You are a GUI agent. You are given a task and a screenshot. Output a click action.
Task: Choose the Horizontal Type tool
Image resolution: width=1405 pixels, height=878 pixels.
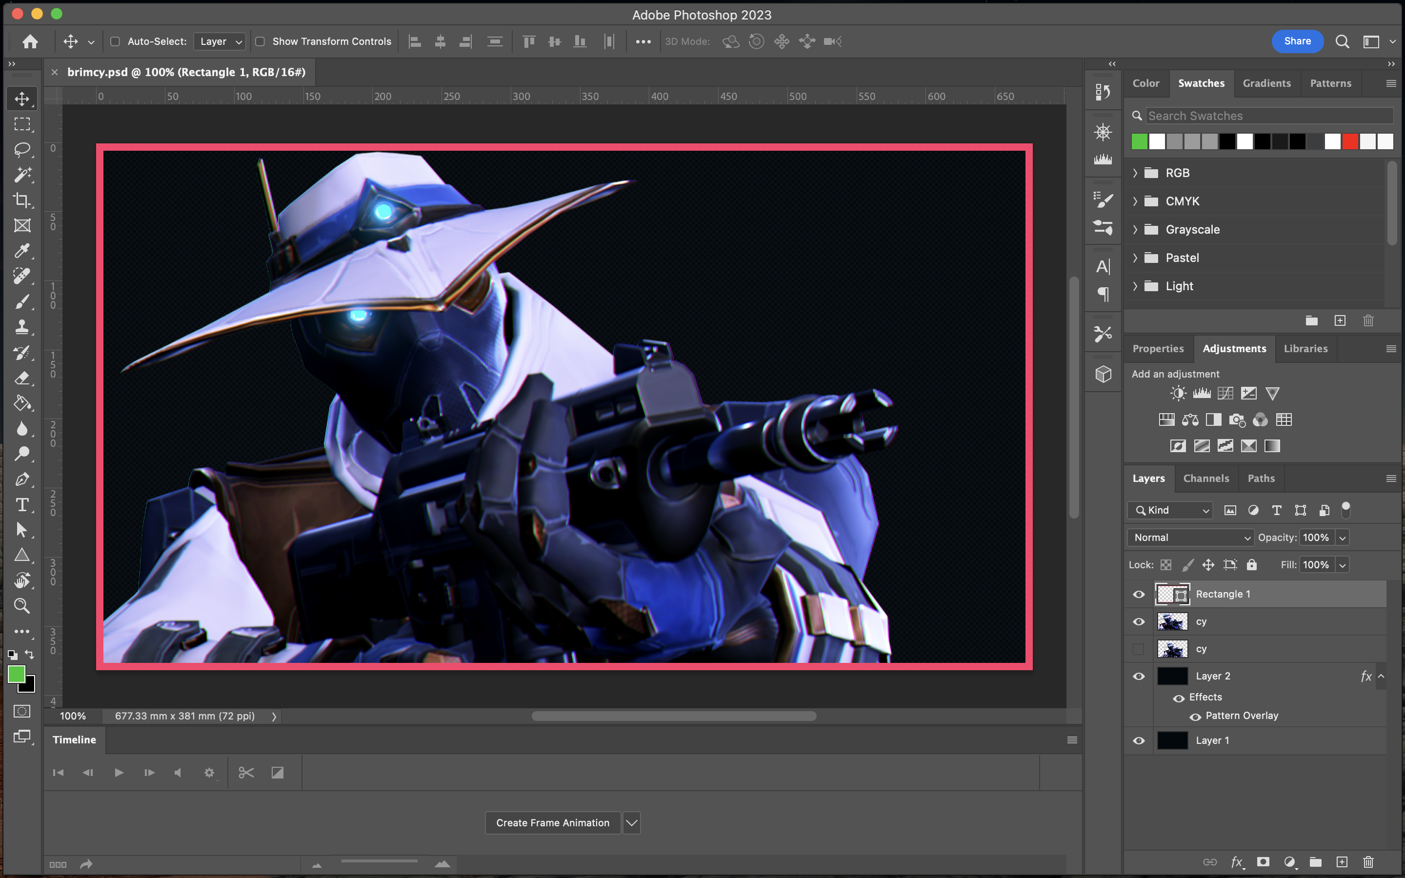pyautogui.click(x=22, y=505)
